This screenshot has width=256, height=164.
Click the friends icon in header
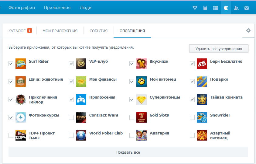pos(236,8)
